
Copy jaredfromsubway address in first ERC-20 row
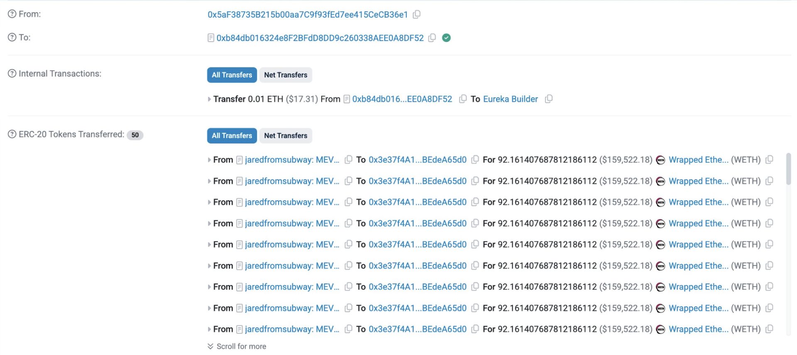tap(349, 159)
